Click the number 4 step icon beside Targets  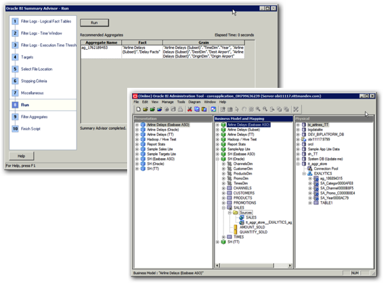(x=15, y=57)
